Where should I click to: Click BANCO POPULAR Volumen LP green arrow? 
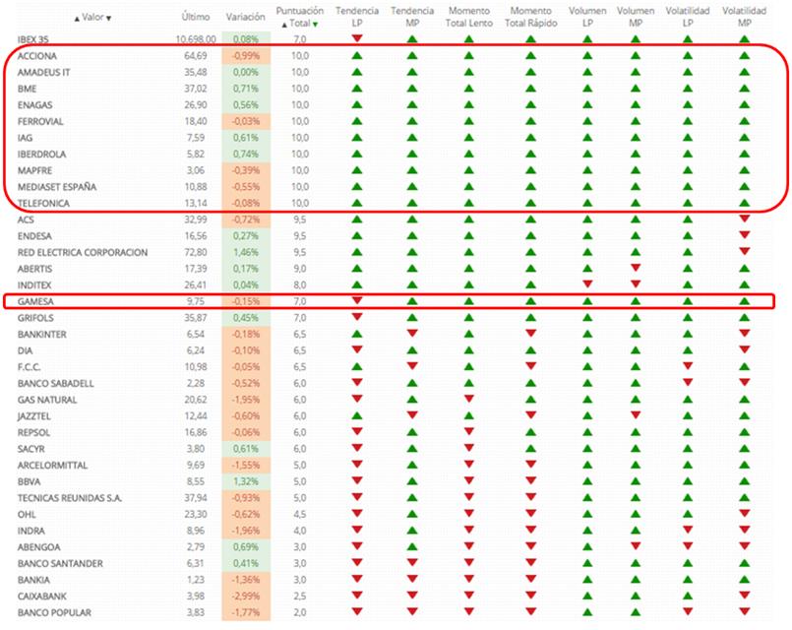click(x=587, y=612)
